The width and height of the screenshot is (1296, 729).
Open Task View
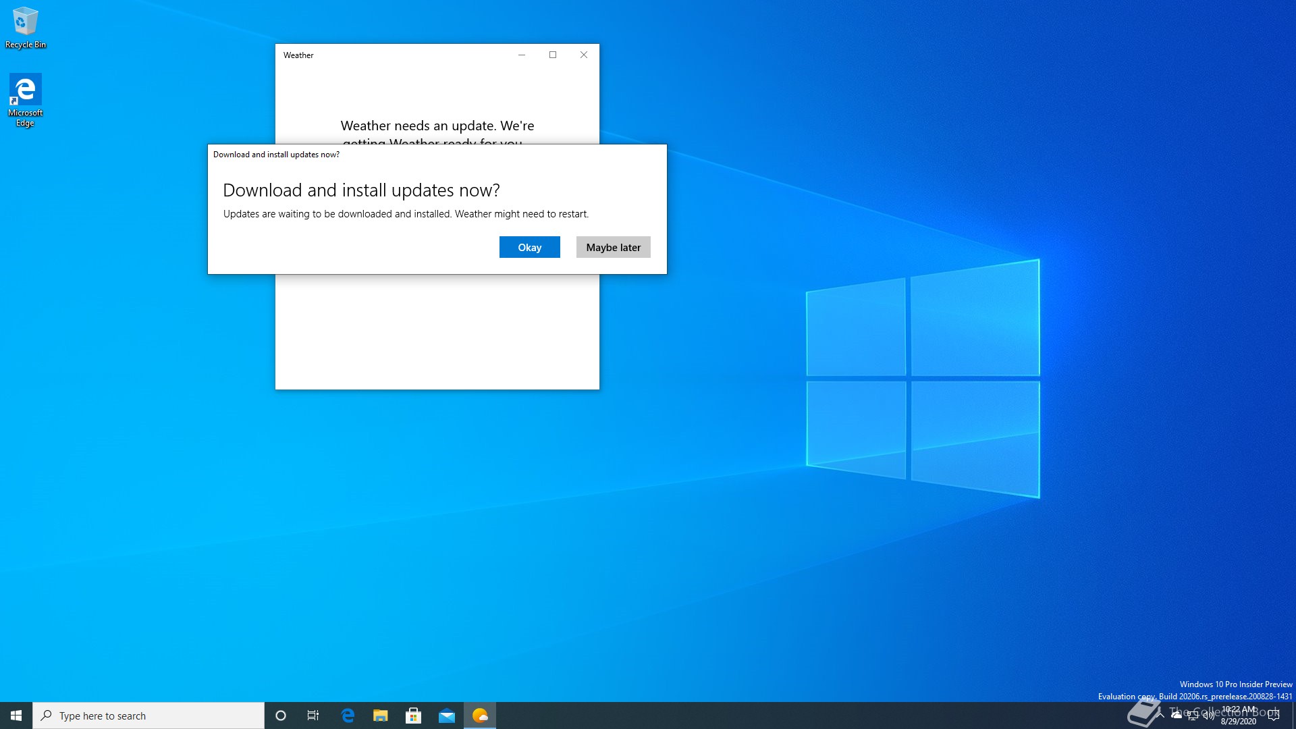tap(313, 715)
